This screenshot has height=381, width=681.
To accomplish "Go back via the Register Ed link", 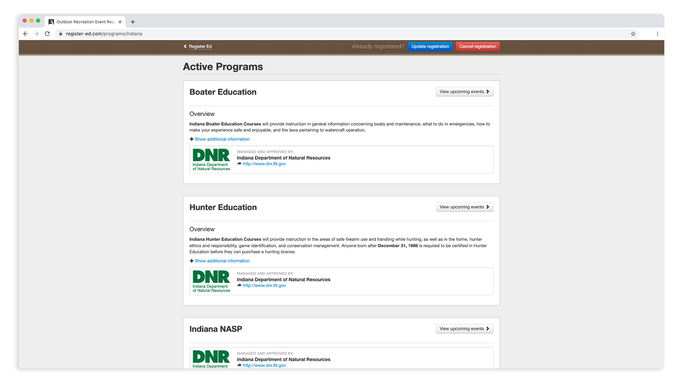I will [200, 46].
